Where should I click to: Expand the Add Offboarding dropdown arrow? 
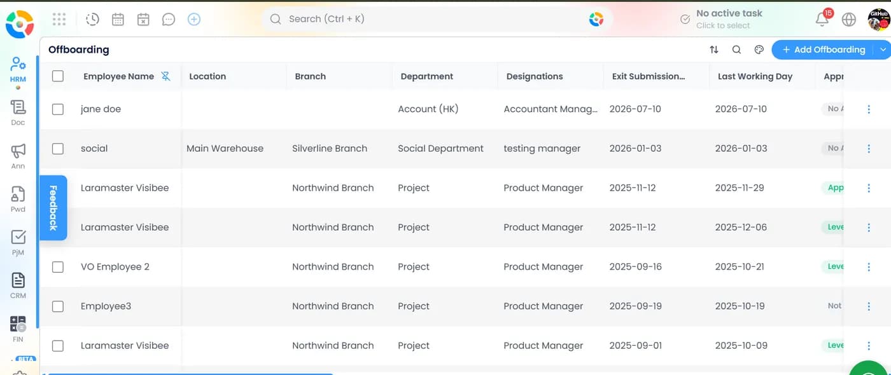click(x=882, y=50)
